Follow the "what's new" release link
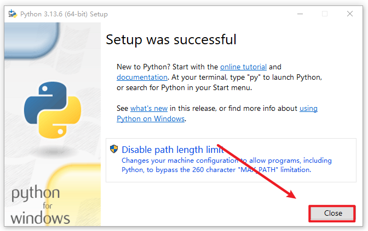Screen dimensions: 368x231 click(x=148, y=108)
